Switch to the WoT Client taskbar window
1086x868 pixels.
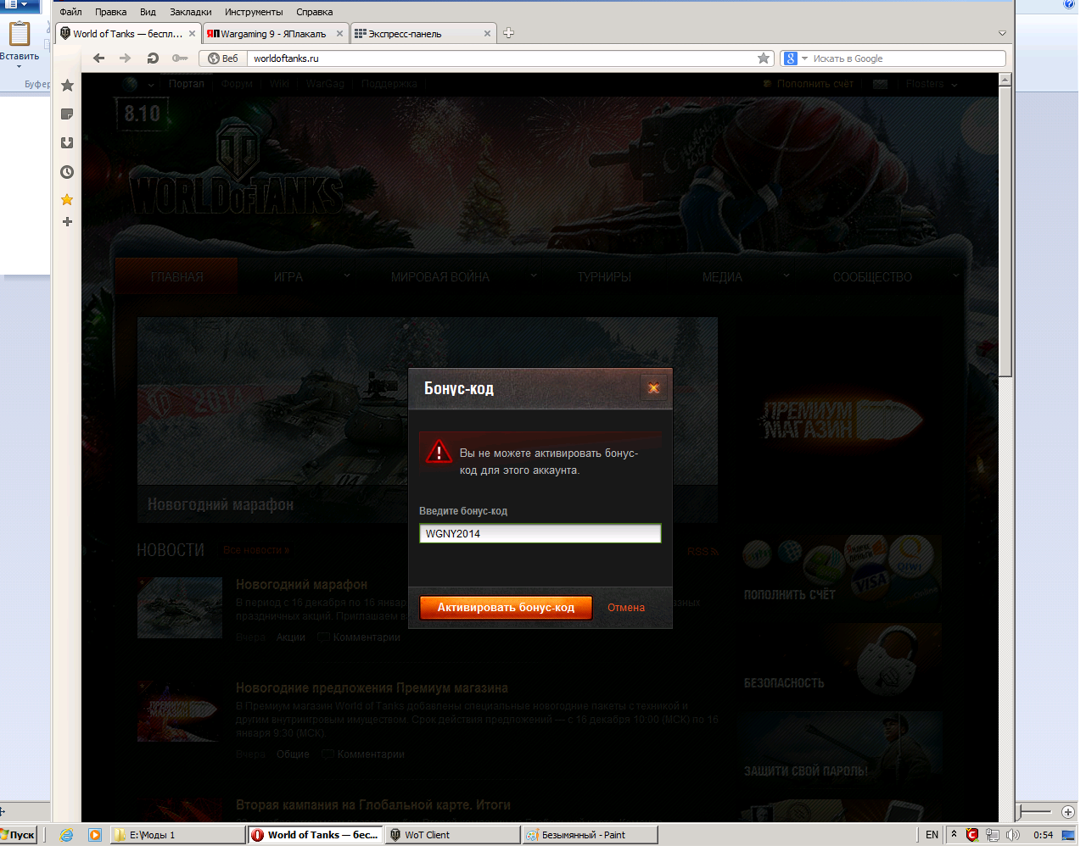453,835
